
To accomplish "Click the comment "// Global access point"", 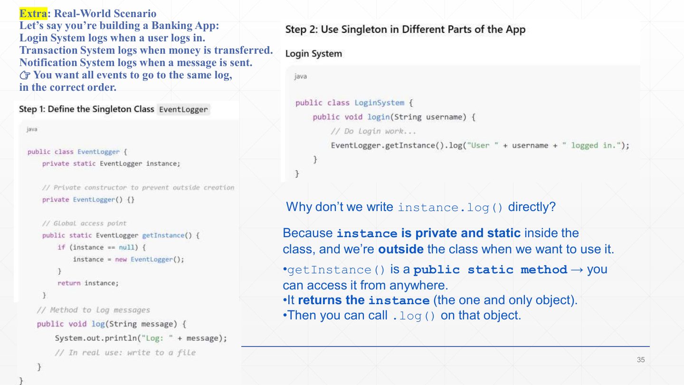I will (x=84, y=223).
